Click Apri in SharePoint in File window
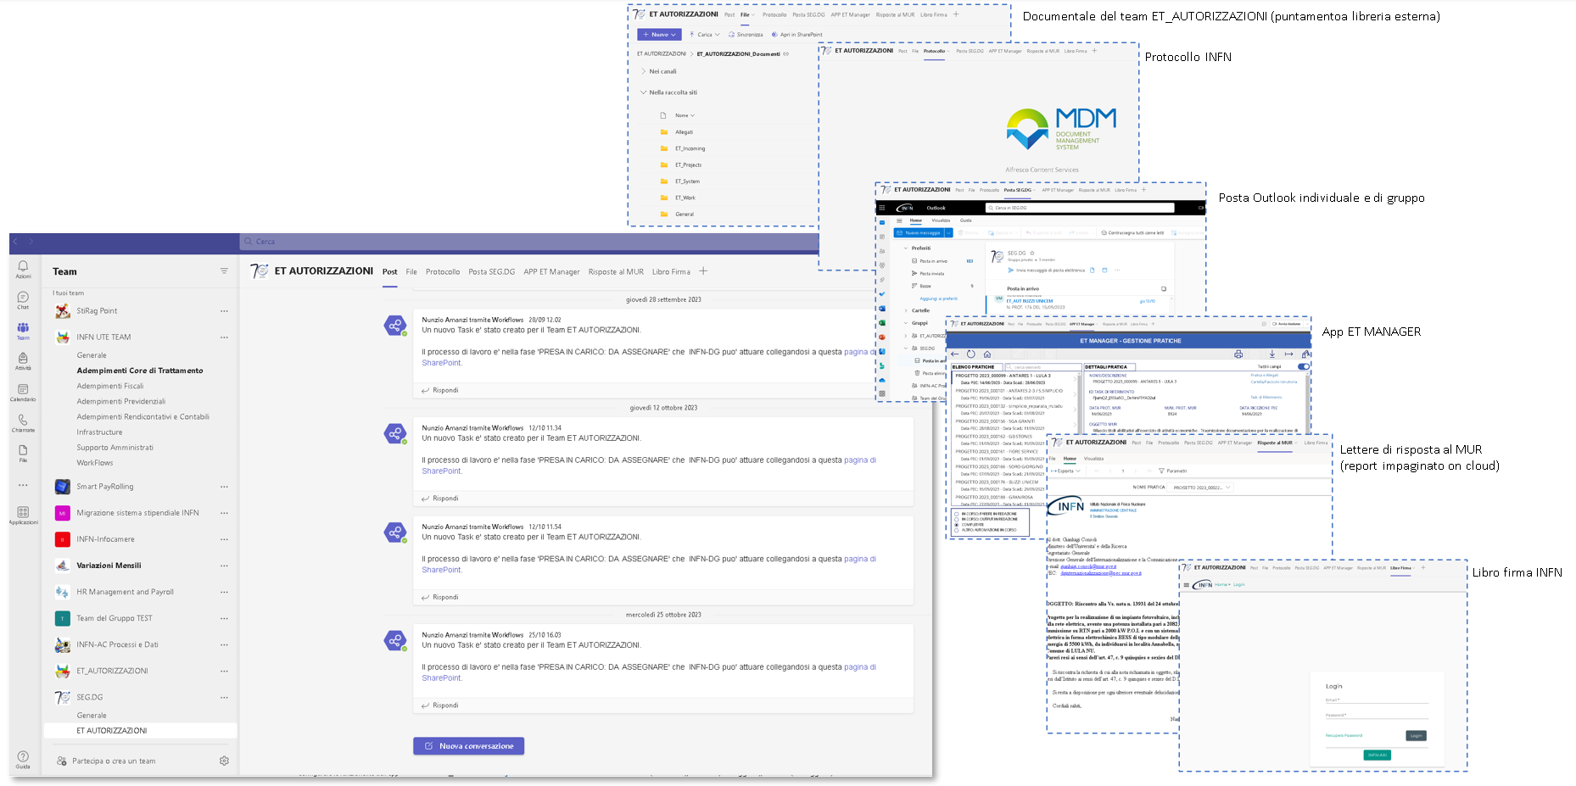Viewport: 1576px width, 786px height. point(796,35)
